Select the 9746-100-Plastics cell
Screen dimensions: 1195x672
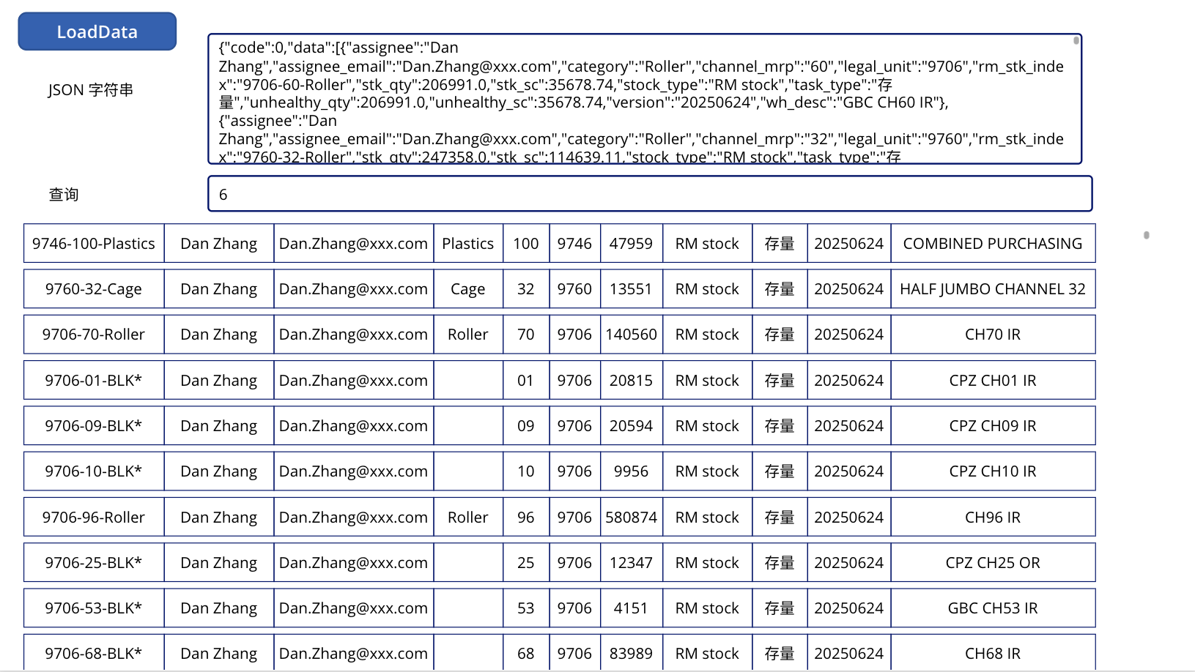[94, 244]
